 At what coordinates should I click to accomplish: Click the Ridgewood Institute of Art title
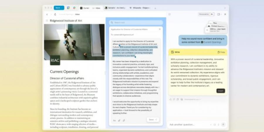[x=66, y=21]
